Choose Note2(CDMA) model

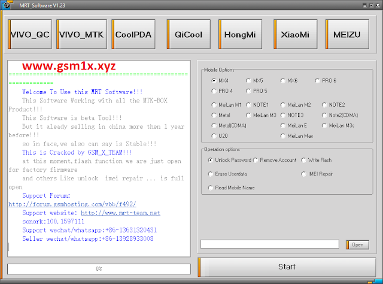(x=324, y=115)
